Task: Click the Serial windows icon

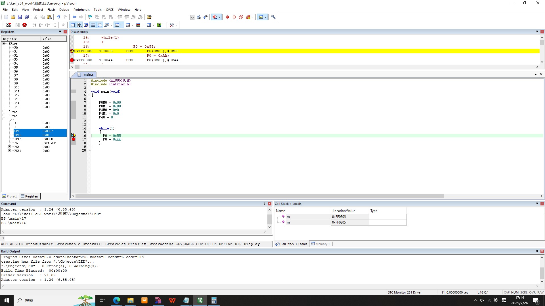Action: tap(128, 25)
